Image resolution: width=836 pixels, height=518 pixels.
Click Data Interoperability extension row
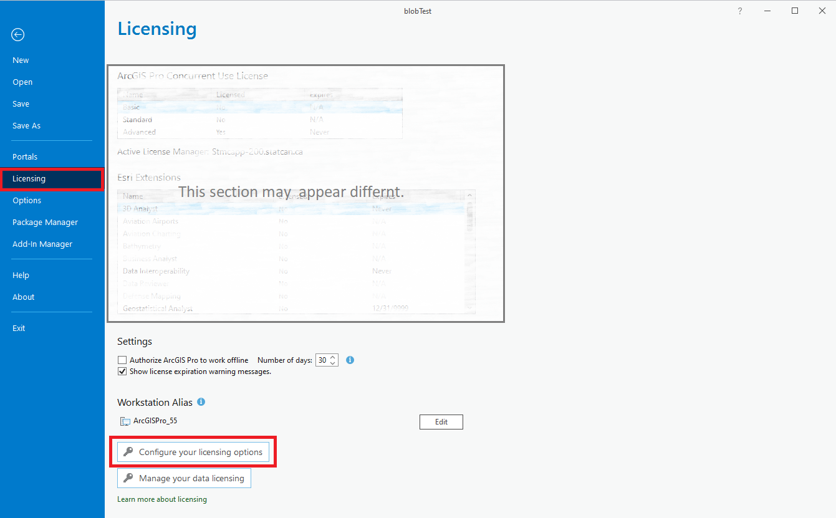pyautogui.click(x=292, y=271)
